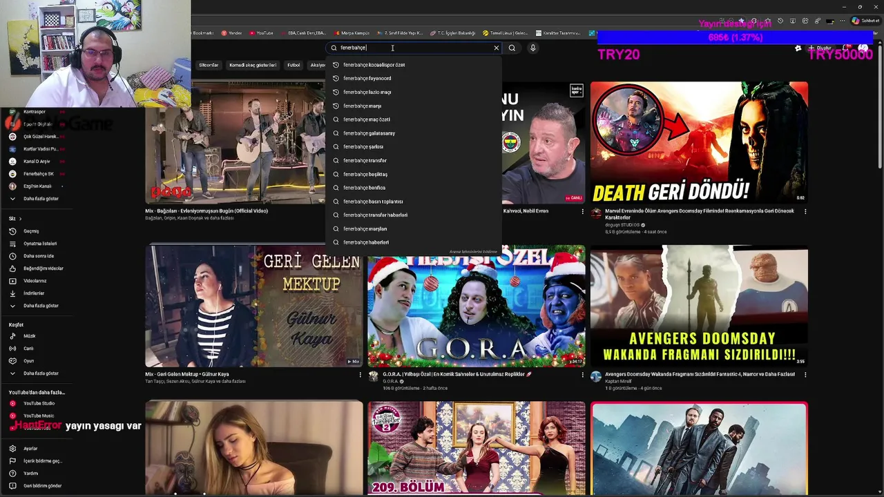
Task: Open YouTube Studio
Action: coord(38,404)
